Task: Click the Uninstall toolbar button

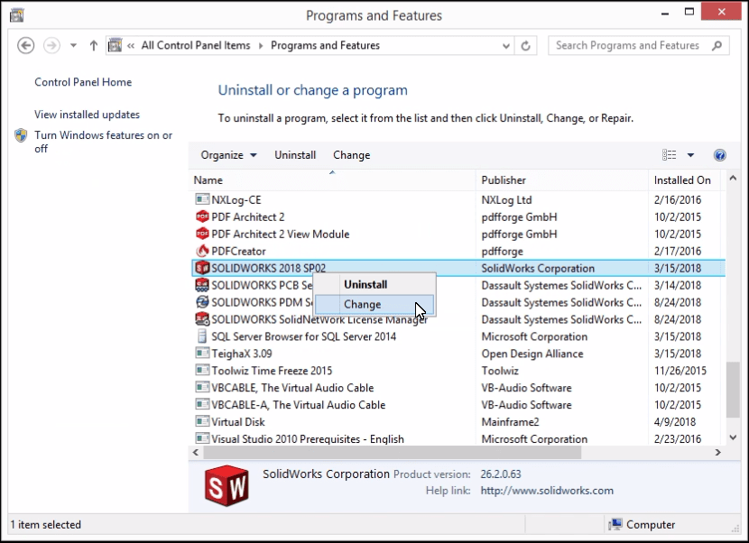Action: click(x=295, y=155)
